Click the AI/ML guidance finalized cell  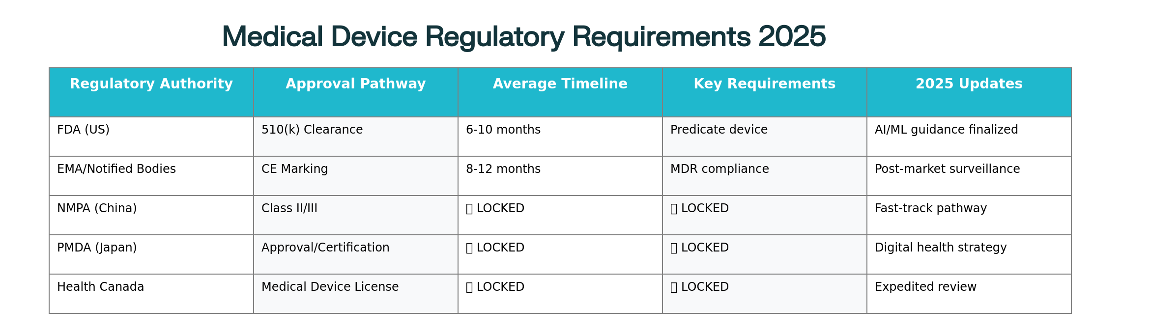946,130
